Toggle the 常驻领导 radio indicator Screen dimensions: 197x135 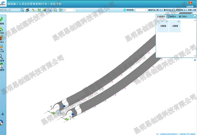point(125,10)
